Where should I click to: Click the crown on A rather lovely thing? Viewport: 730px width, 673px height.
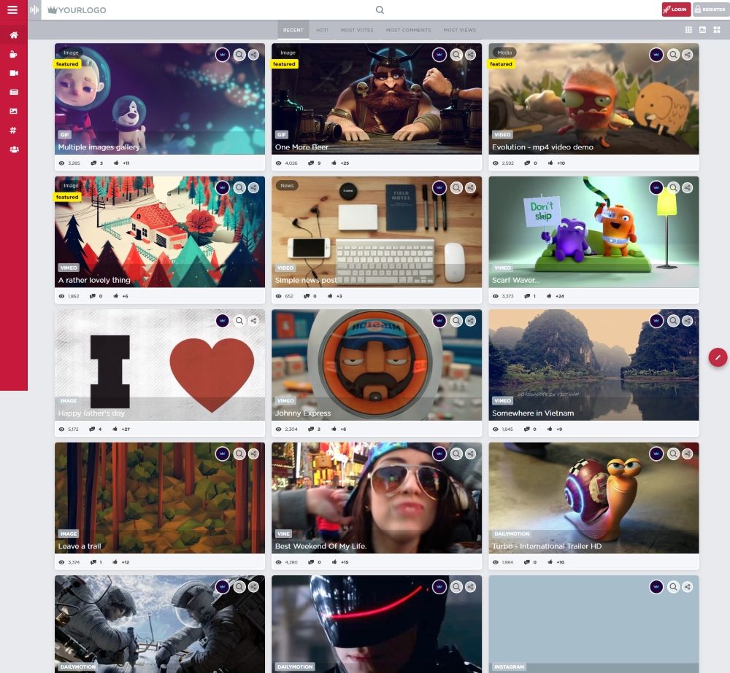point(223,188)
